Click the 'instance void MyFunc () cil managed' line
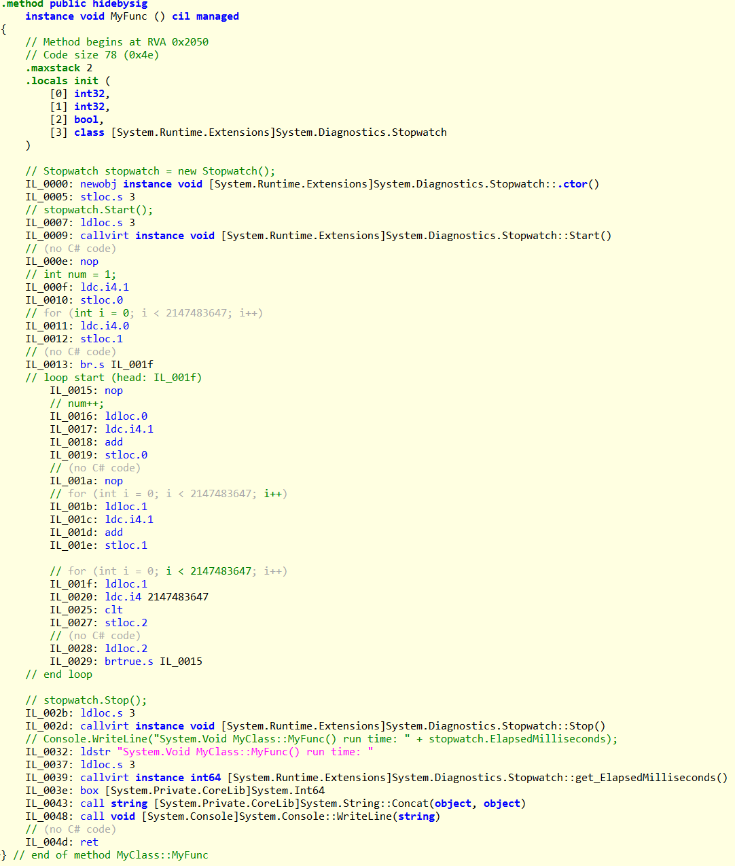 click(x=132, y=16)
